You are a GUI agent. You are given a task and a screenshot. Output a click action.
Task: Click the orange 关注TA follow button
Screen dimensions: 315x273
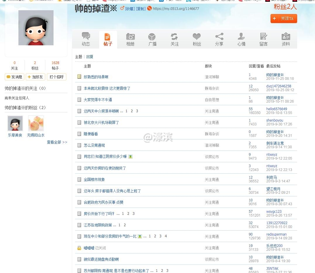point(283,18)
